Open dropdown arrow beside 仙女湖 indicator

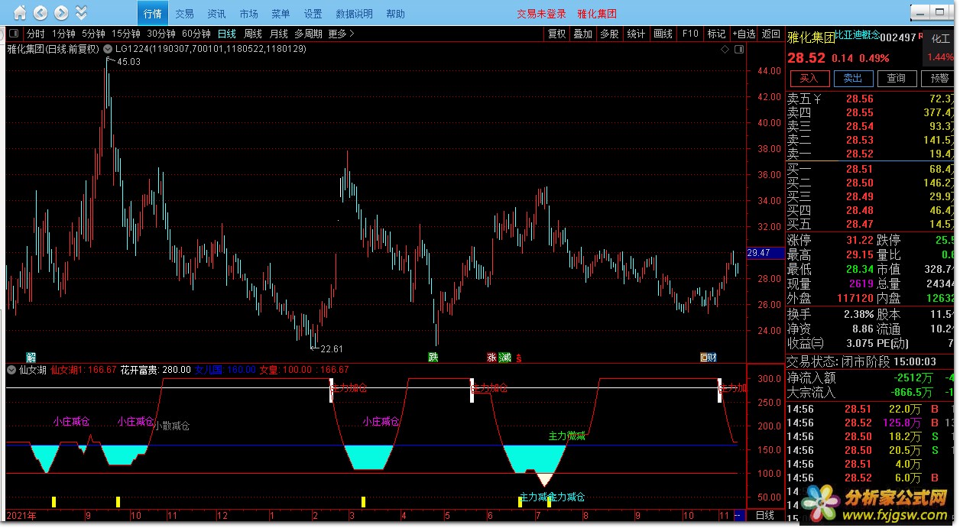(x=11, y=370)
